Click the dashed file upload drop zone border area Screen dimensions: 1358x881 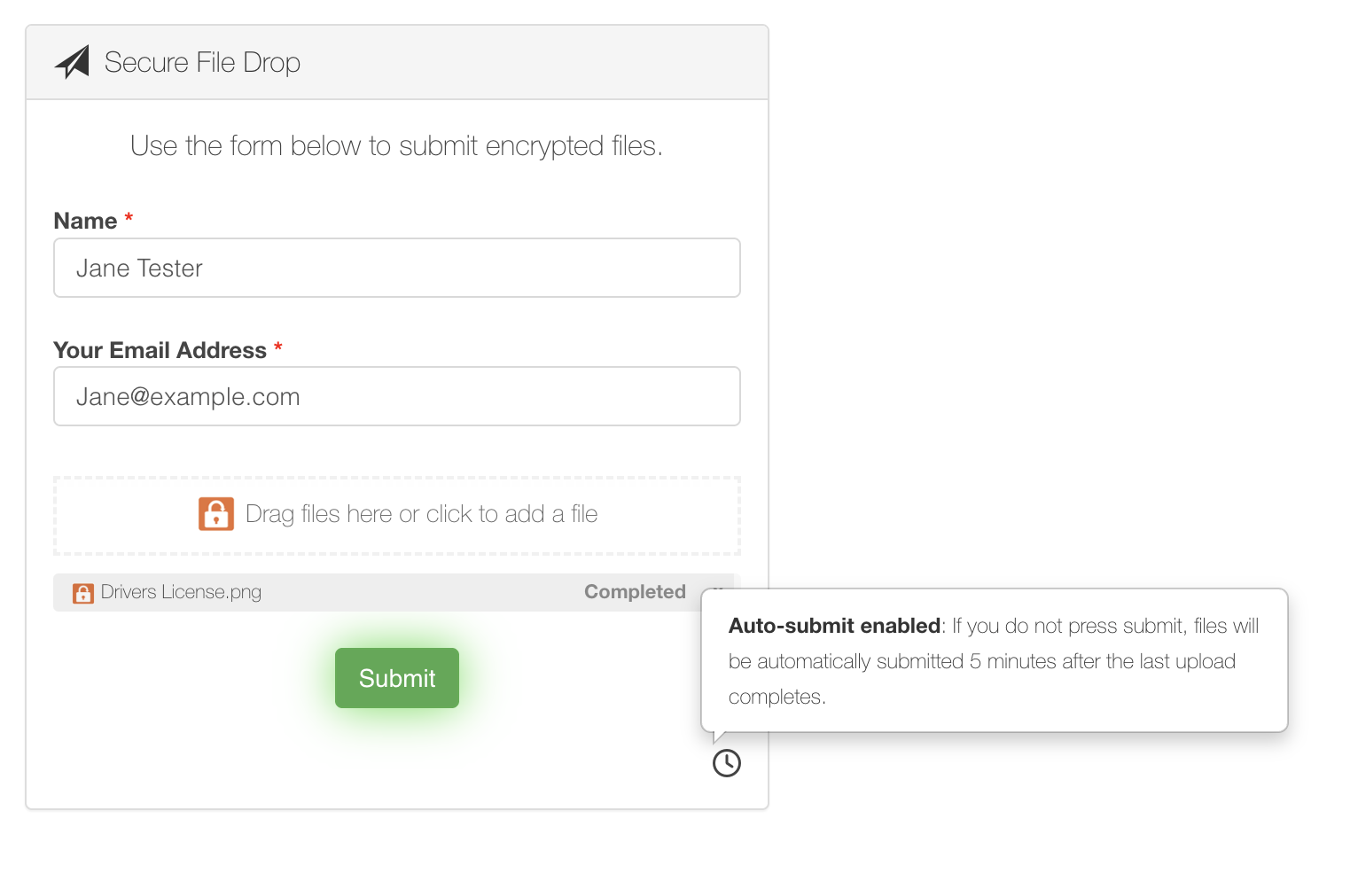397,516
